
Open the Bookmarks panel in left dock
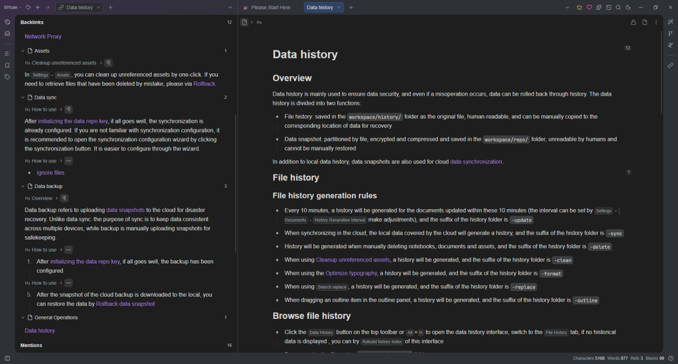[x=7, y=65]
